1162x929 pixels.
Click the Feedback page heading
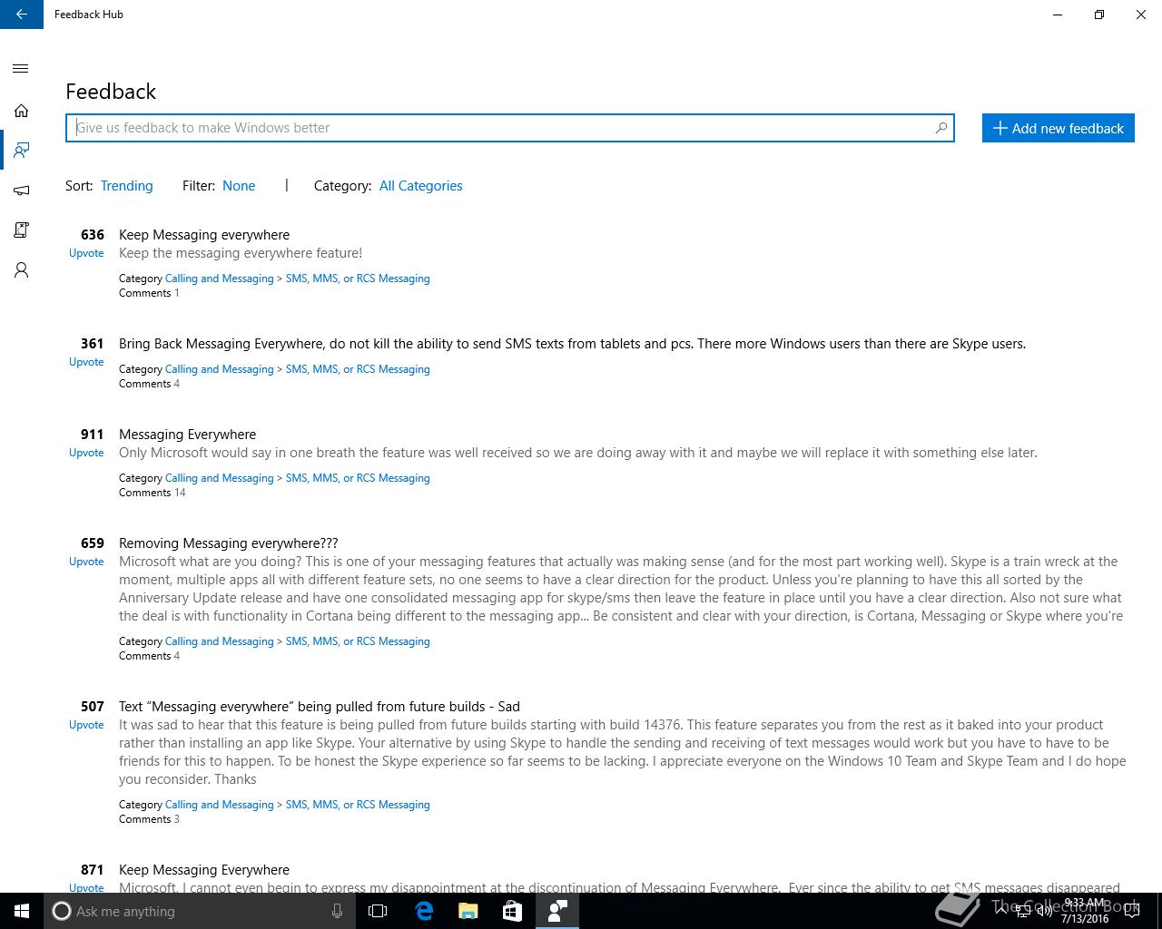click(x=111, y=92)
